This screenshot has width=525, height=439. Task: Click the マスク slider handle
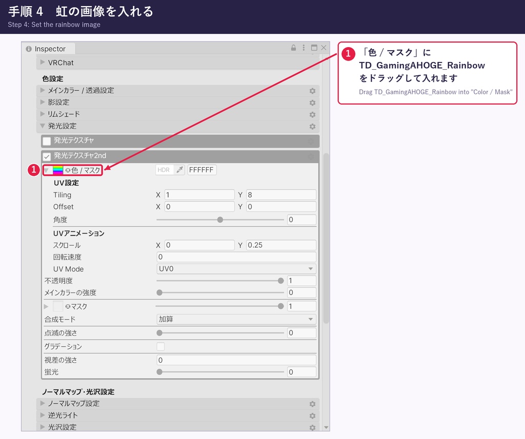tap(280, 306)
